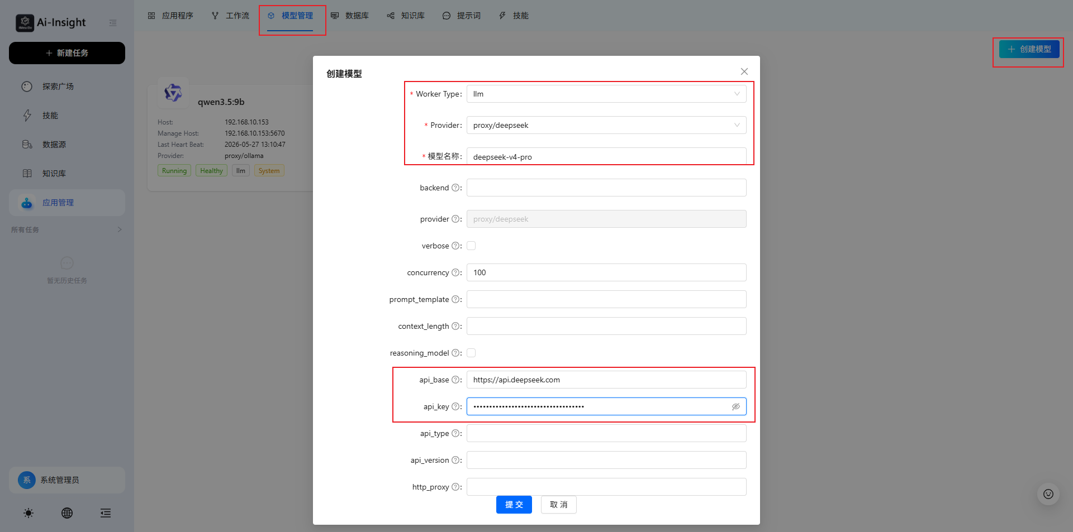Click the help icon next to reasoning_model
This screenshot has height=532, width=1073.
pyautogui.click(x=455, y=353)
